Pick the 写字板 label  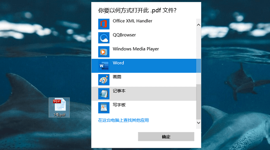[119, 105]
